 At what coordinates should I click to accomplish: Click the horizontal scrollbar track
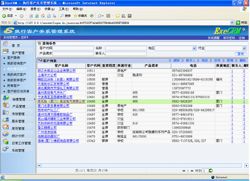click(x=142, y=166)
